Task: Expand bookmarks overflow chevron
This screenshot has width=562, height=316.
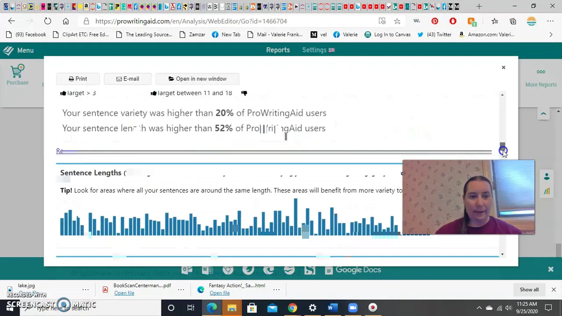Action: coord(551,35)
